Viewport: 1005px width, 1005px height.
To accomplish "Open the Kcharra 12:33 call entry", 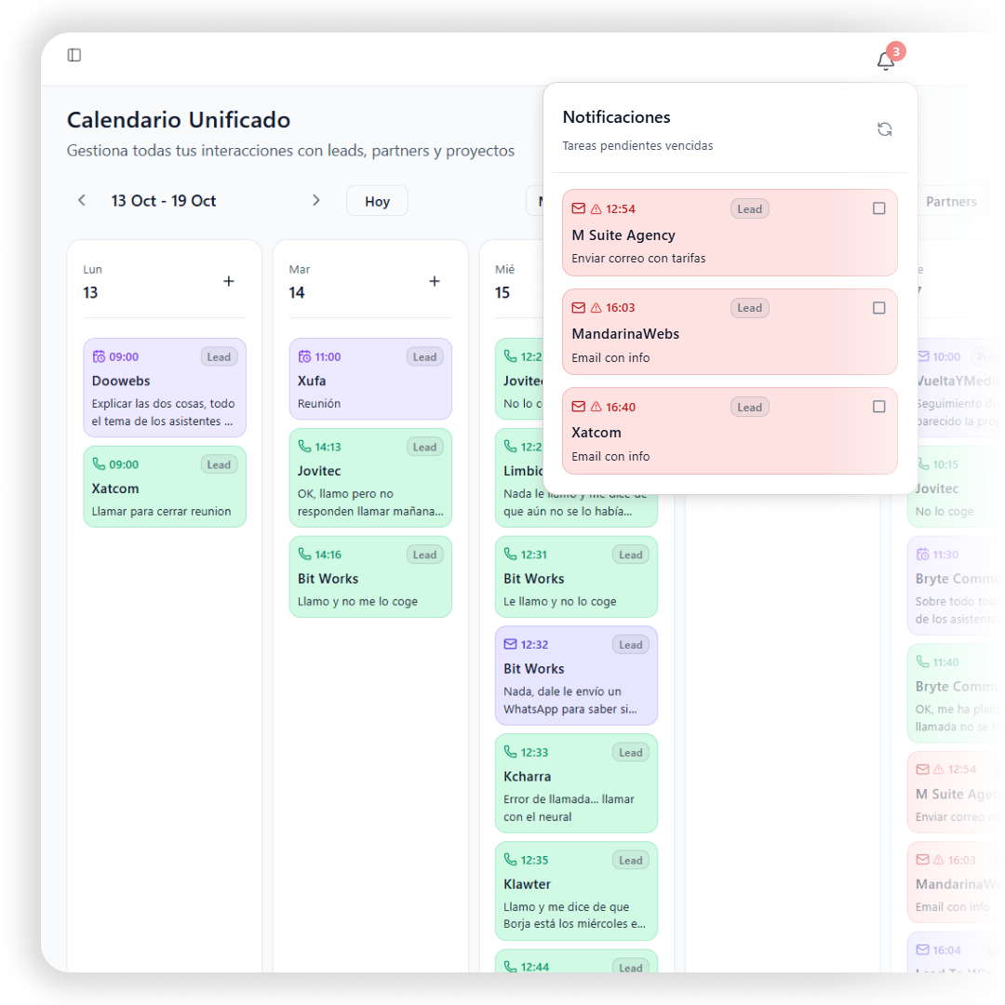I will pyautogui.click(x=576, y=784).
